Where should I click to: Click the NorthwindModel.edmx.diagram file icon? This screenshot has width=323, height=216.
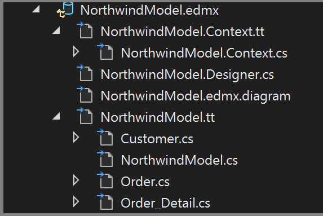[x=85, y=95]
